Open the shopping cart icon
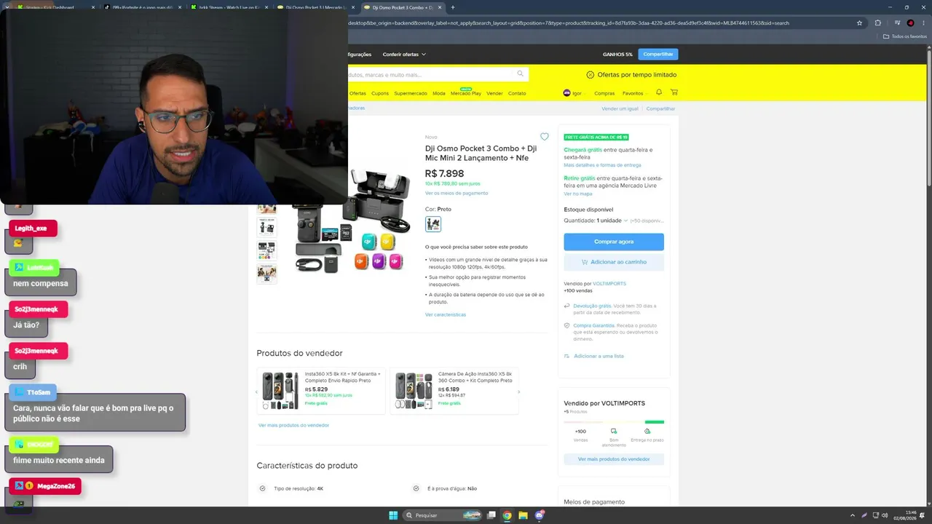The width and height of the screenshot is (932, 524). 674,92
